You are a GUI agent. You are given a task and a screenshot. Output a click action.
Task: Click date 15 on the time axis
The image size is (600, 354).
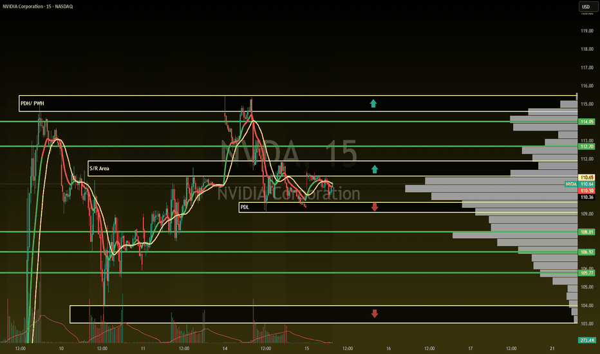point(307,349)
